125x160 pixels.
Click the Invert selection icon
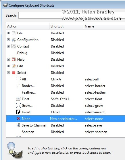pyautogui.click(x=18, y=112)
